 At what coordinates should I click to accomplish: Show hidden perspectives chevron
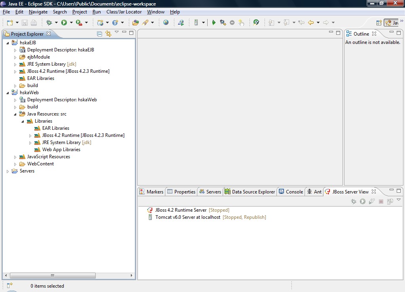(402, 21)
